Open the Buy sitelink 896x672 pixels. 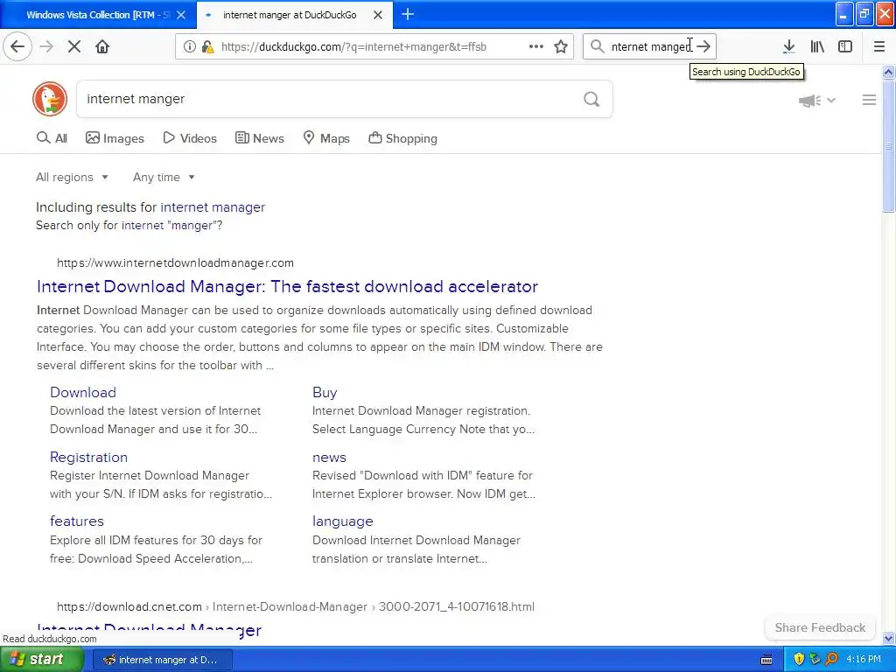click(325, 393)
